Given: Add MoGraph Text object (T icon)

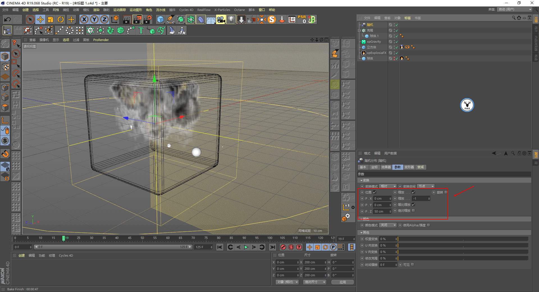Looking at the screenshot, I should point(141,30).
